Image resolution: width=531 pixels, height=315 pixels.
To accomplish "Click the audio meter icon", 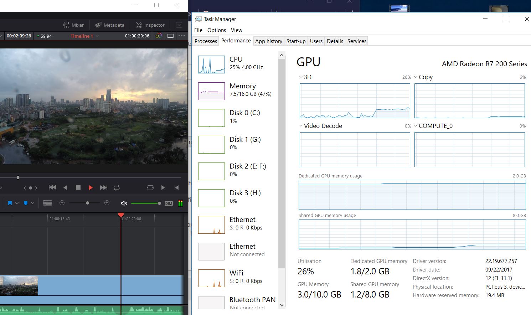I will pos(180,203).
